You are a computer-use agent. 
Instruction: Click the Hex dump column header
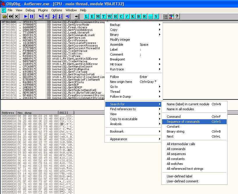pyautogui.click(x=37, y=113)
